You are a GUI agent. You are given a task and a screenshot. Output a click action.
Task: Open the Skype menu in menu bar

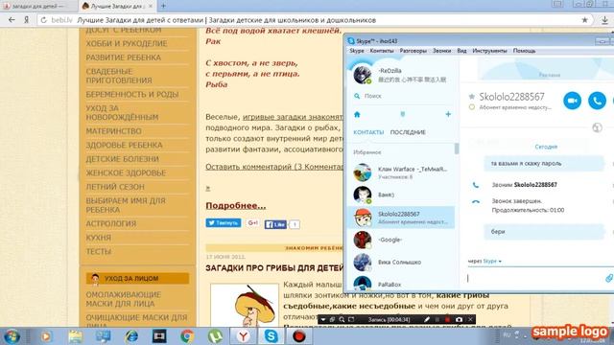click(356, 51)
